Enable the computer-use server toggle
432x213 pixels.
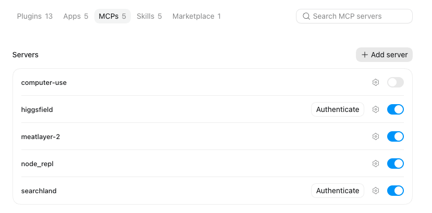coord(396,82)
